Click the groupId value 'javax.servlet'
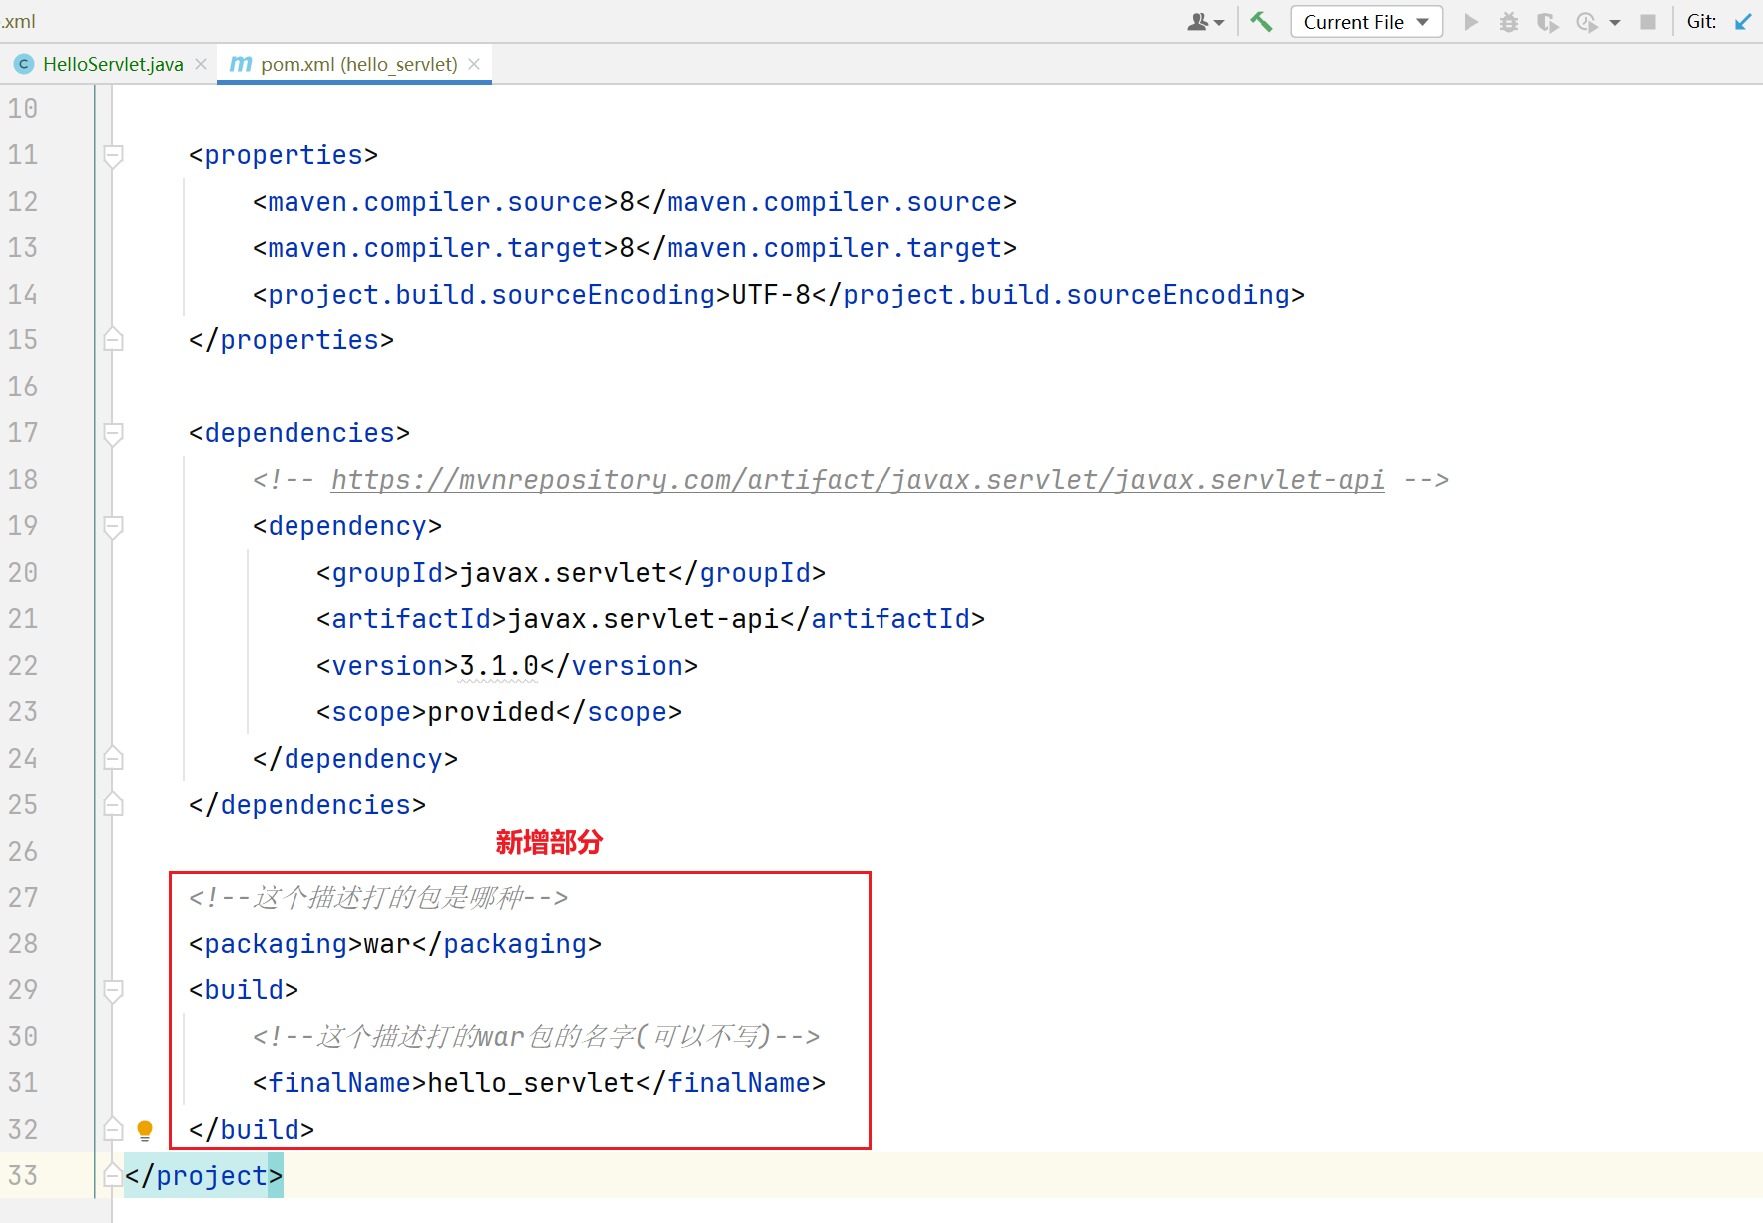The height and width of the screenshot is (1223, 1763). pyautogui.click(x=563, y=573)
